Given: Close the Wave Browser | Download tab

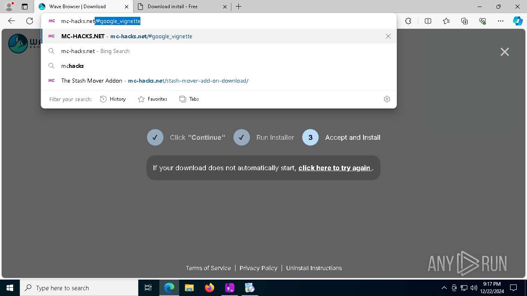Looking at the screenshot, I should [x=126, y=7].
